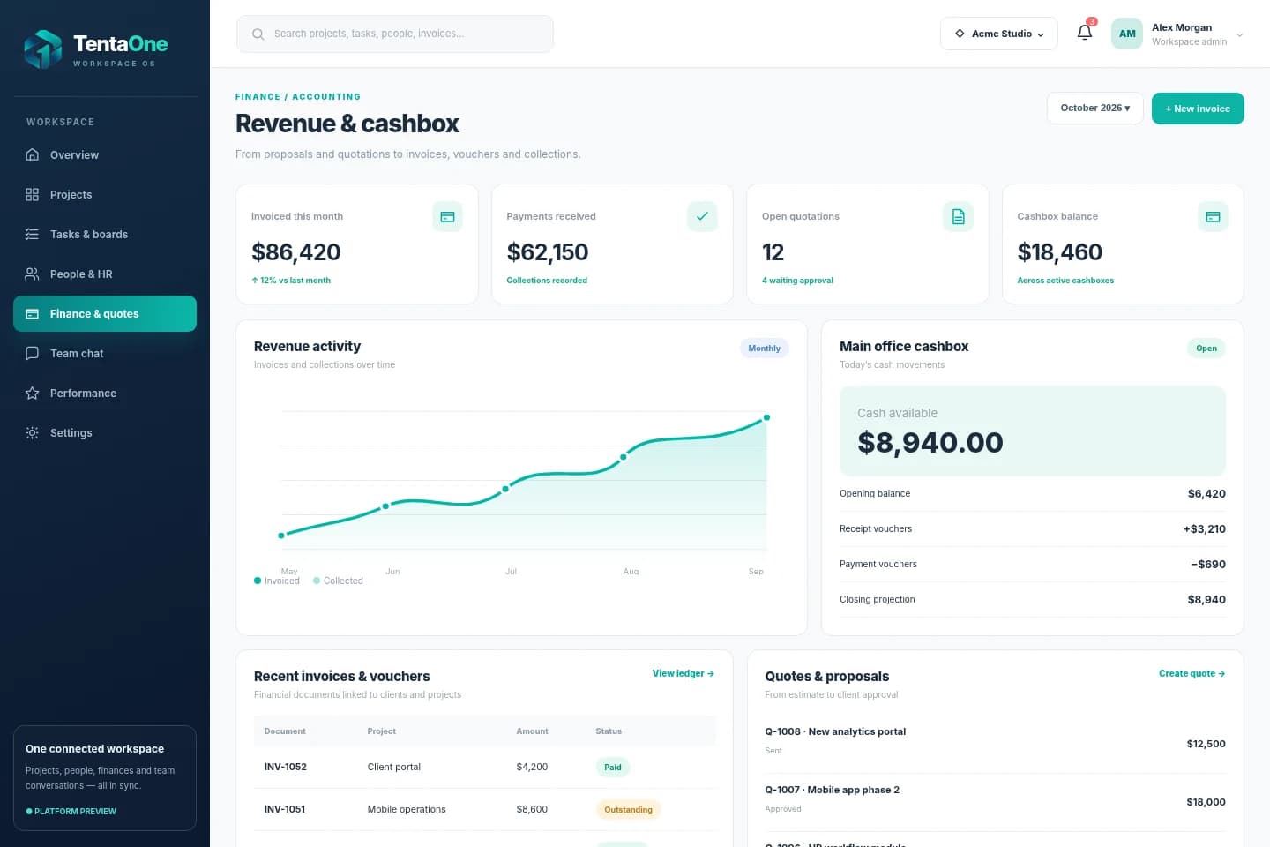The height and width of the screenshot is (847, 1270).
Task: Click the Monthly badge on Revenue activity
Action: (x=764, y=348)
